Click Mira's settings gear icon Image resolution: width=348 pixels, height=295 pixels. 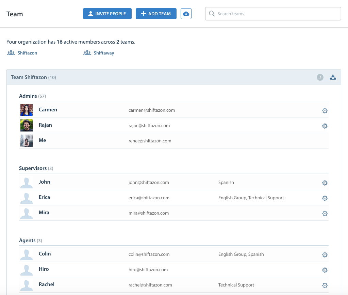click(x=325, y=214)
